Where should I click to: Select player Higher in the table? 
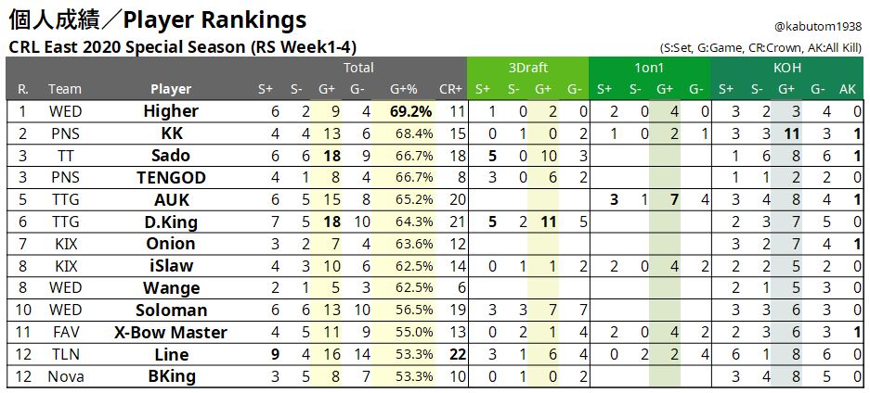click(x=171, y=111)
